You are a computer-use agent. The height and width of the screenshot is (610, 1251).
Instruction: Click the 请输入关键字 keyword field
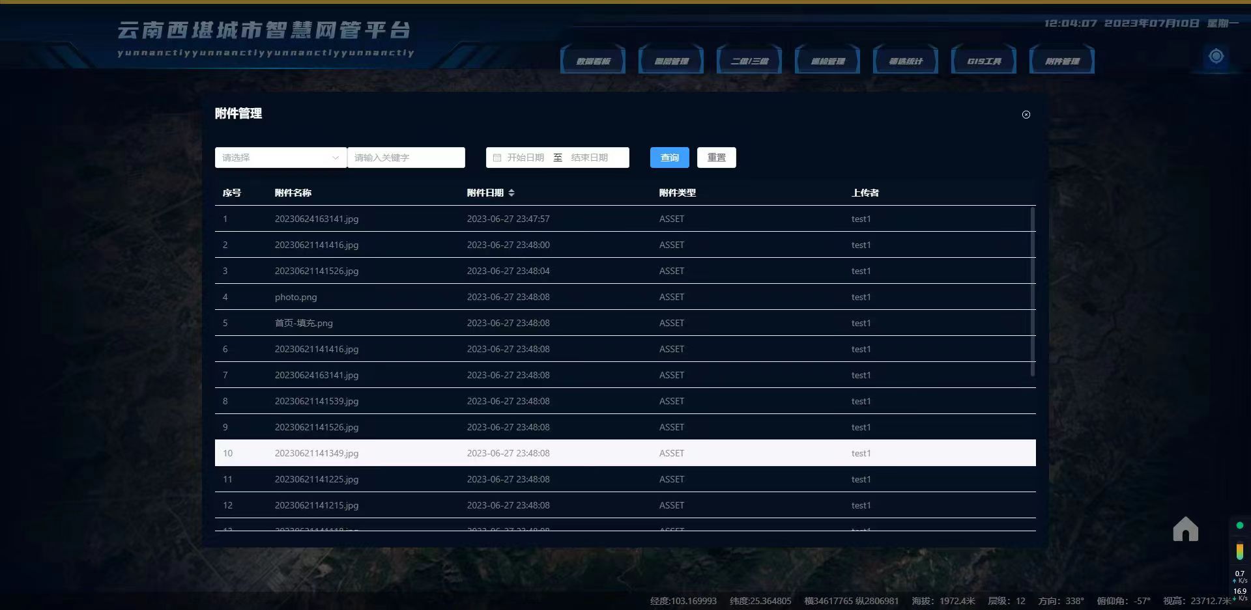(406, 158)
